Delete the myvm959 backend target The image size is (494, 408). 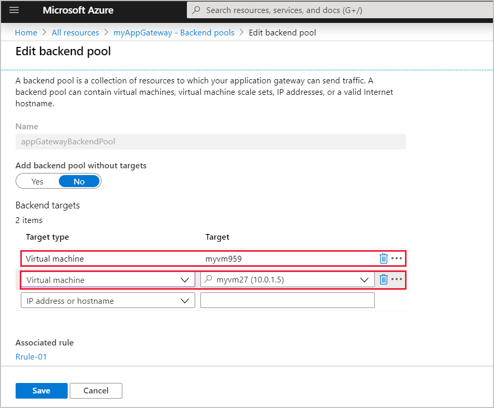[384, 258]
